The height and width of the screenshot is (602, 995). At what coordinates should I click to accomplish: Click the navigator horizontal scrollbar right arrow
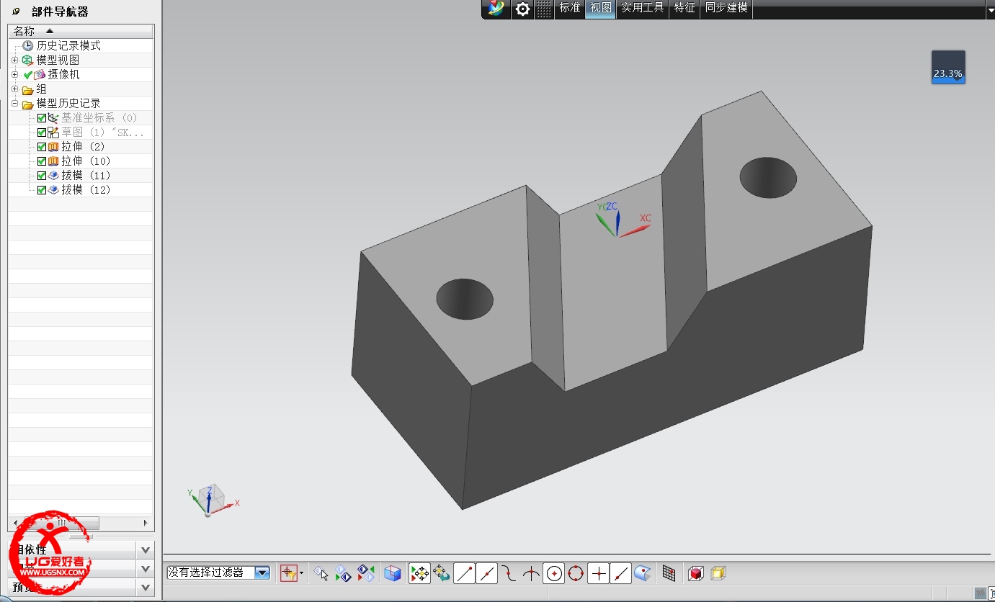[146, 523]
